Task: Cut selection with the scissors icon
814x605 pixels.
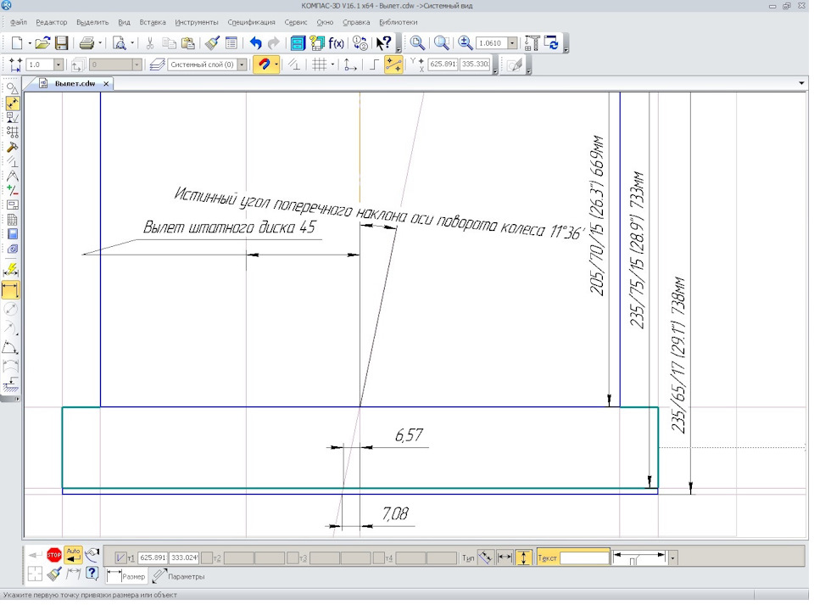Action: tap(150, 43)
